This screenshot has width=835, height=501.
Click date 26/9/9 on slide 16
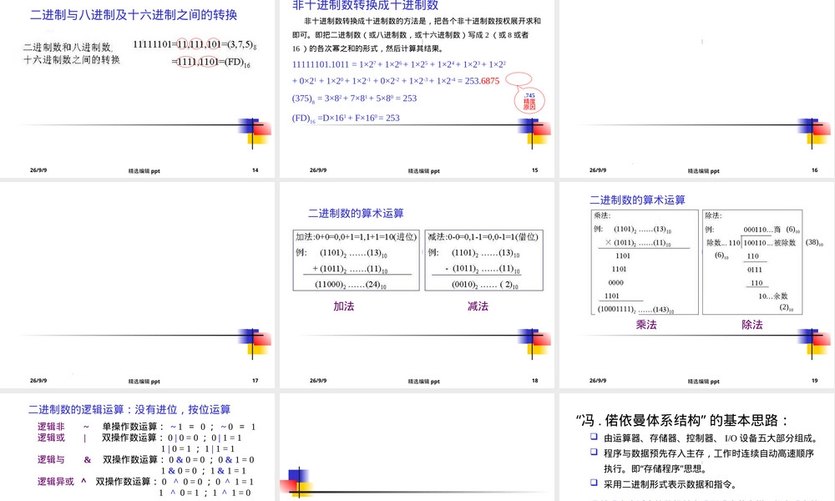pyautogui.click(x=598, y=170)
